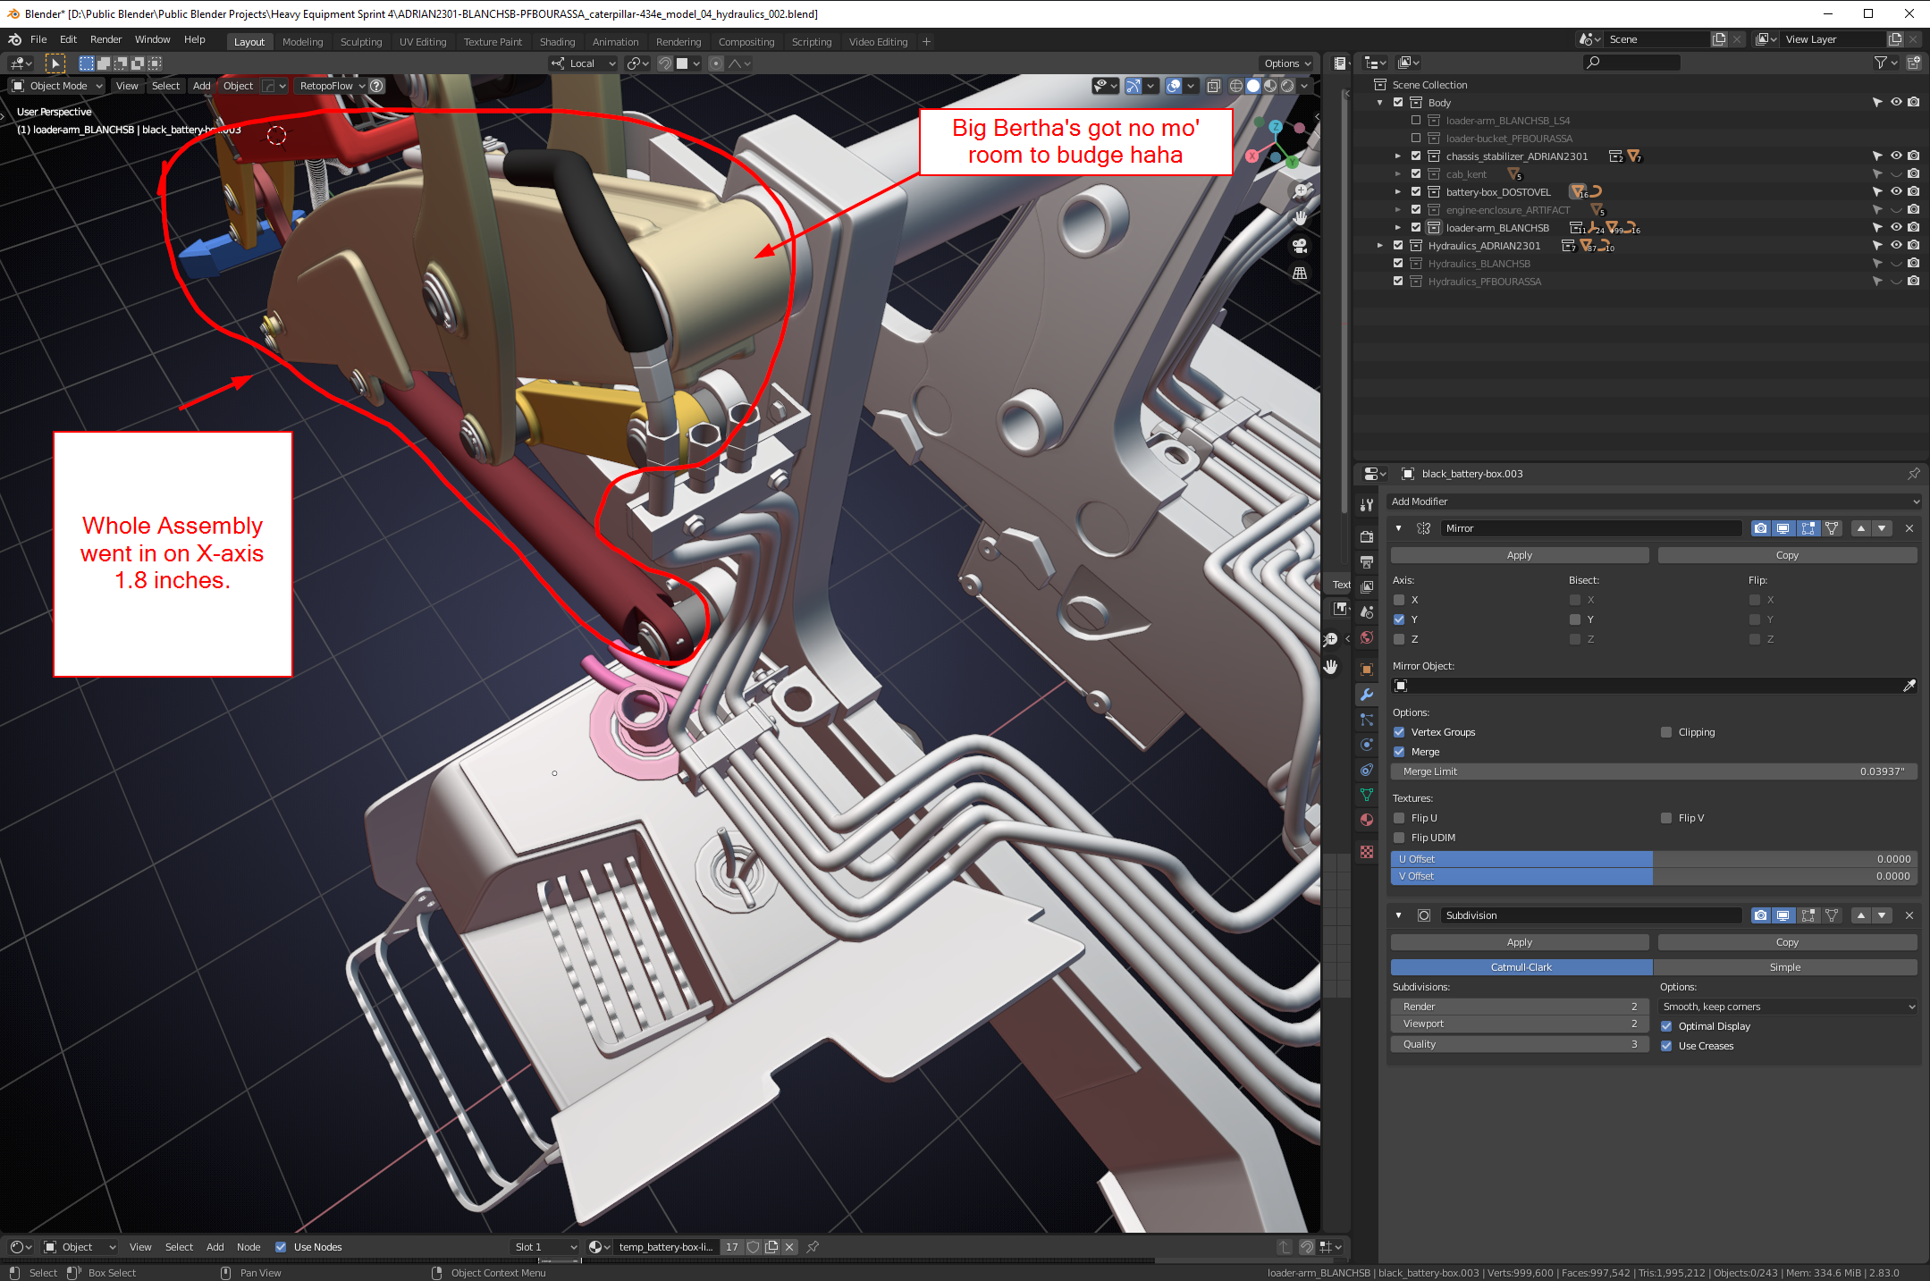Viewport: 1930px width, 1281px height.
Task: Open the Smooth, keep corners dropdown
Action: 1788,1007
